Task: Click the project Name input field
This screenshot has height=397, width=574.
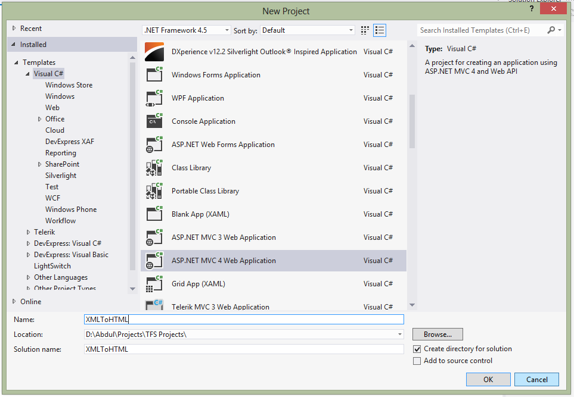Action: 244,320
